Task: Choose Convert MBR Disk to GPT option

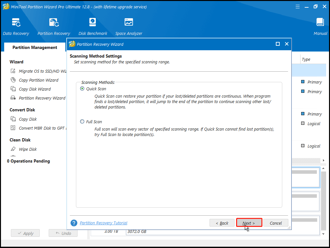Action: tap(42, 128)
